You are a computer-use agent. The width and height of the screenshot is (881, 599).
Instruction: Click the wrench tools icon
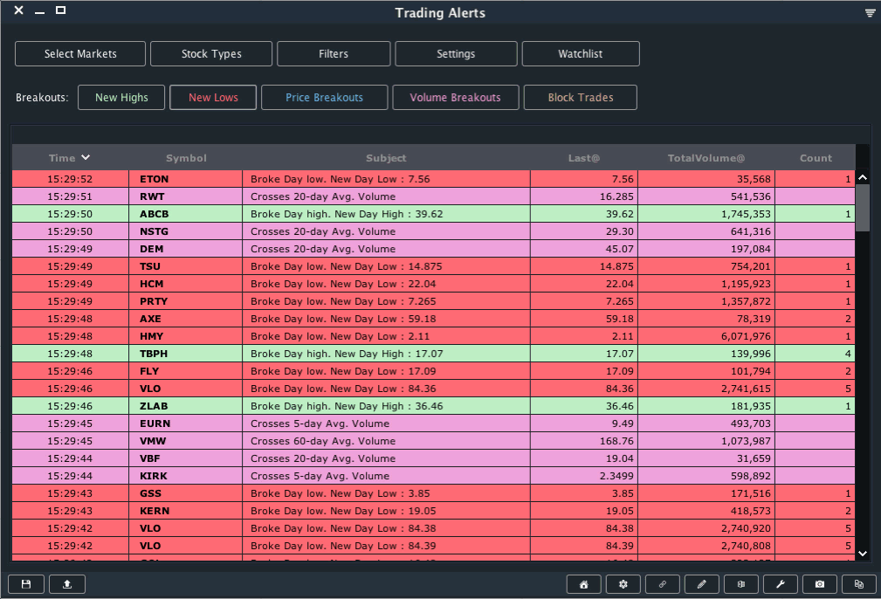click(x=780, y=584)
